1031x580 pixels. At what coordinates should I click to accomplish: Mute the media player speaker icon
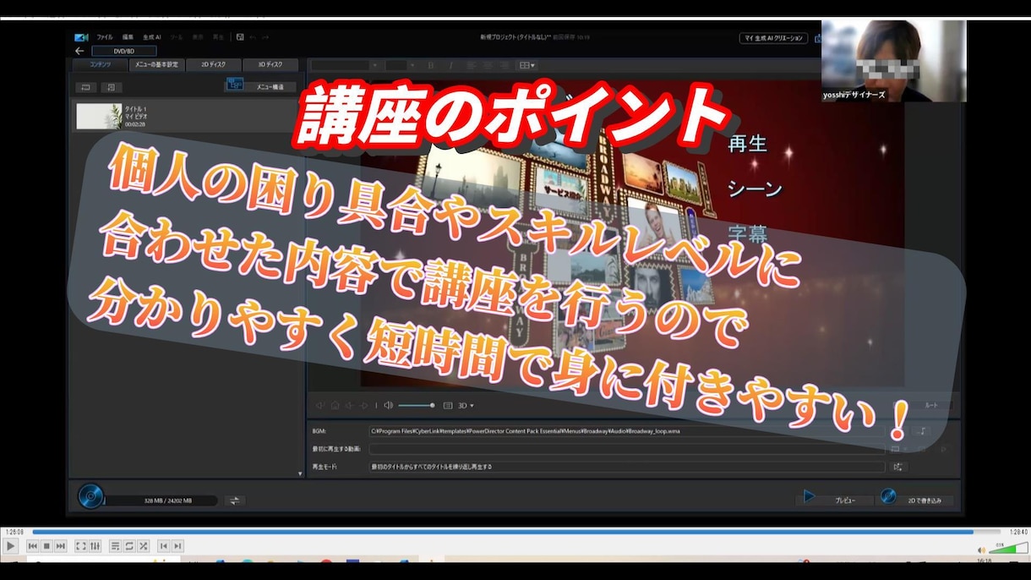click(982, 550)
